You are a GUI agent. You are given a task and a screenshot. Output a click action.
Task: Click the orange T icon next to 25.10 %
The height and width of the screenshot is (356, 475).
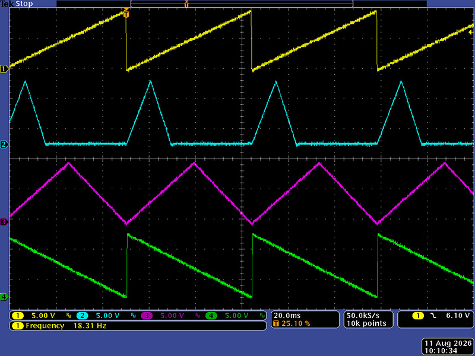point(276,323)
